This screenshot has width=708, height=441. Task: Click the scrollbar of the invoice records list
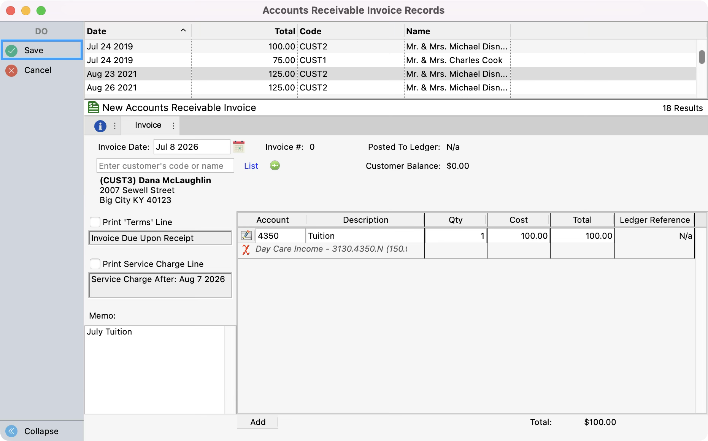click(702, 57)
